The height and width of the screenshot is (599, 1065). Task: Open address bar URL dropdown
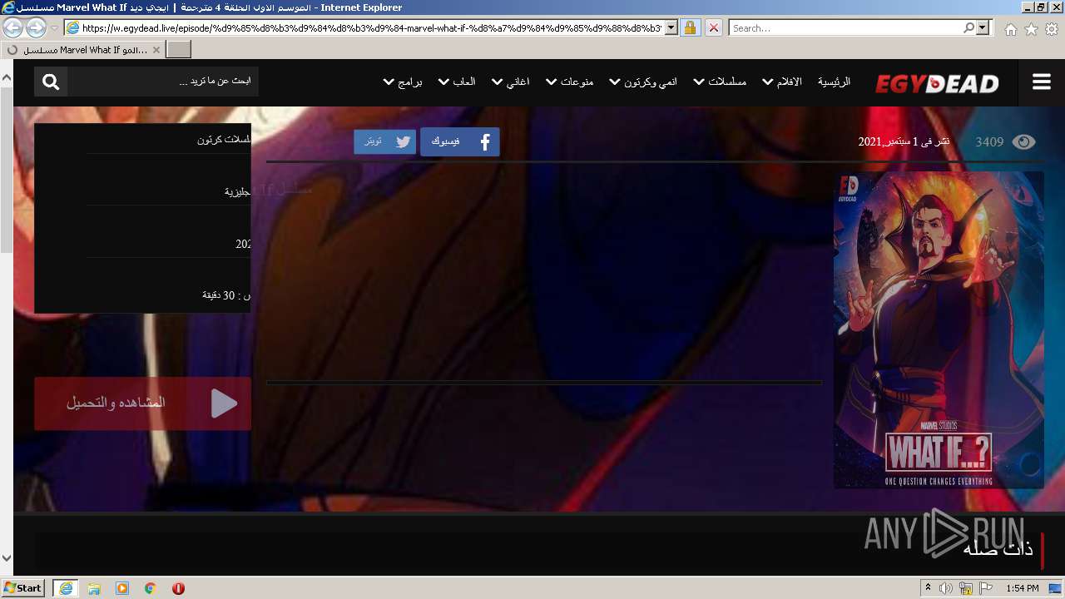(671, 27)
